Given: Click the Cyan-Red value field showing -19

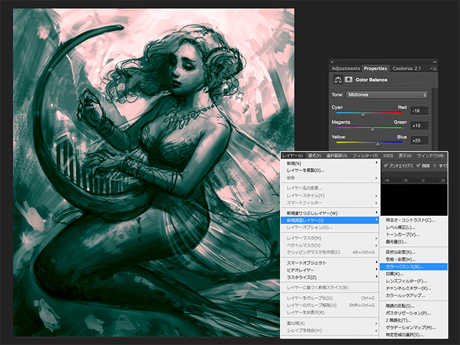Looking at the screenshot, I should (x=419, y=110).
